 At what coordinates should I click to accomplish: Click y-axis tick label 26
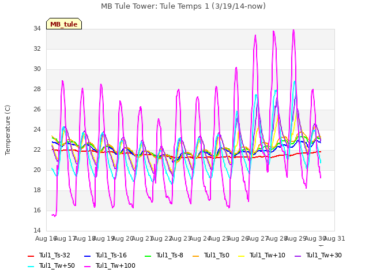(37, 110)
